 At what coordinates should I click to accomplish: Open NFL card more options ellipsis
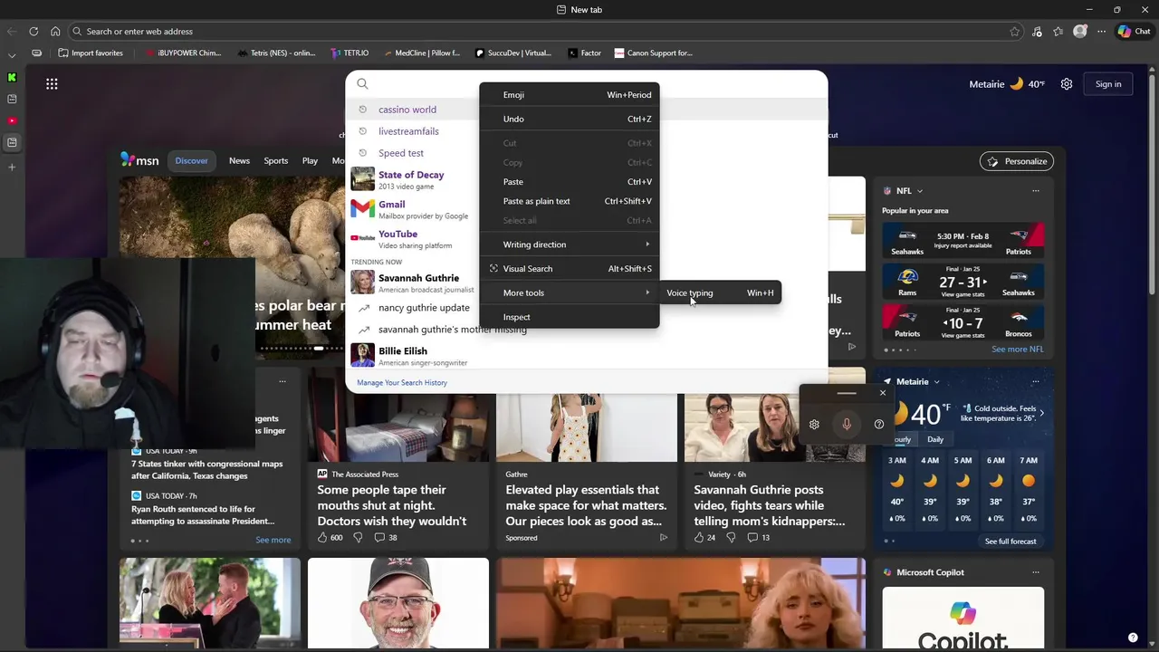(1036, 191)
